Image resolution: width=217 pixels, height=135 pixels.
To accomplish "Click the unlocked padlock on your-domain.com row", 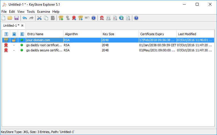I will (14, 40).
